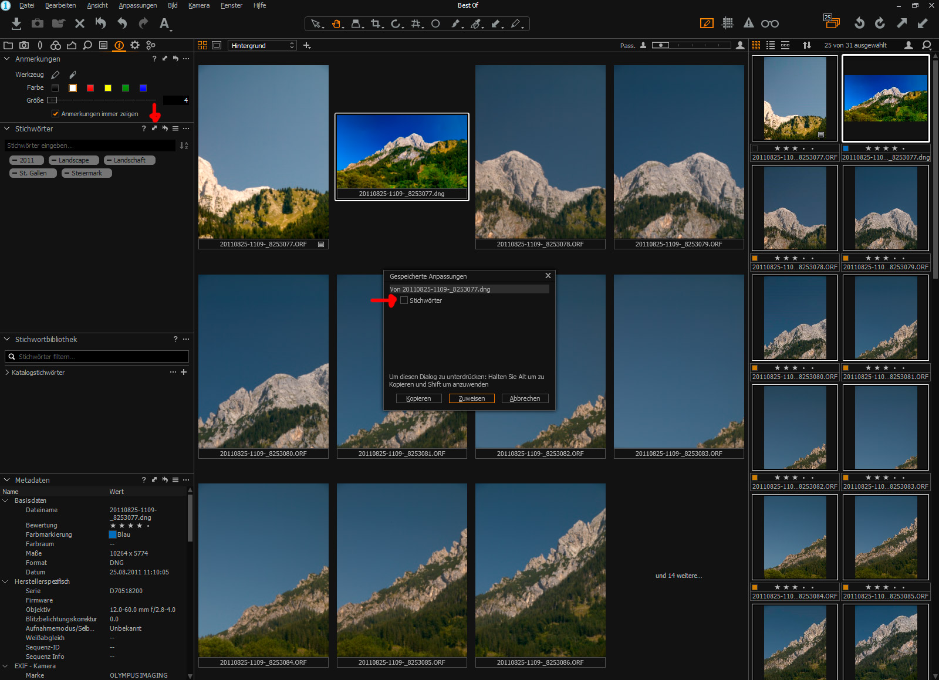Click in the Stichwörter eingeben field
Image resolution: width=939 pixels, height=680 pixels.
point(90,146)
